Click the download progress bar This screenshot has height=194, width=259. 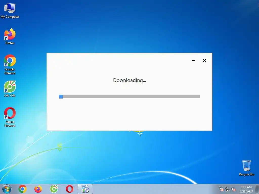pyautogui.click(x=129, y=97)
